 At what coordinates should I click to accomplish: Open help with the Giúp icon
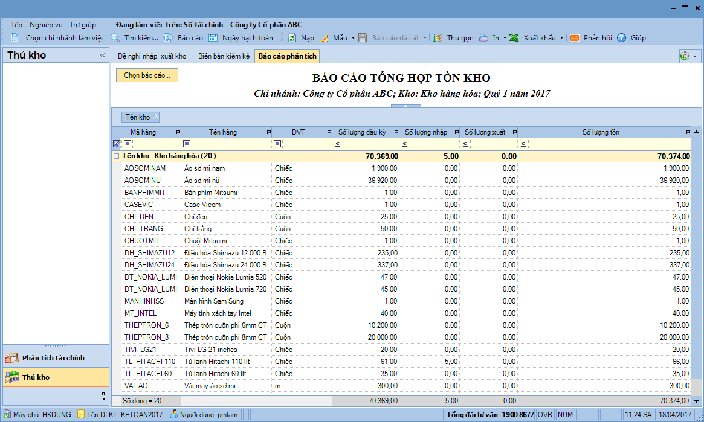coord(622,38)
